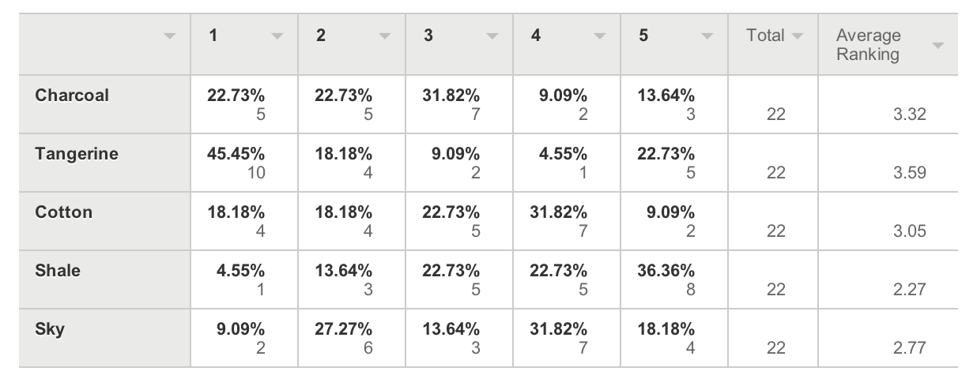The height and width of the screenshot is (390, 977).
Task: Select the Charcoal row label
Action: [x=72, y=96]
